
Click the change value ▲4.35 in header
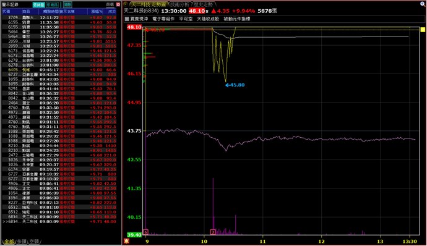220,11
